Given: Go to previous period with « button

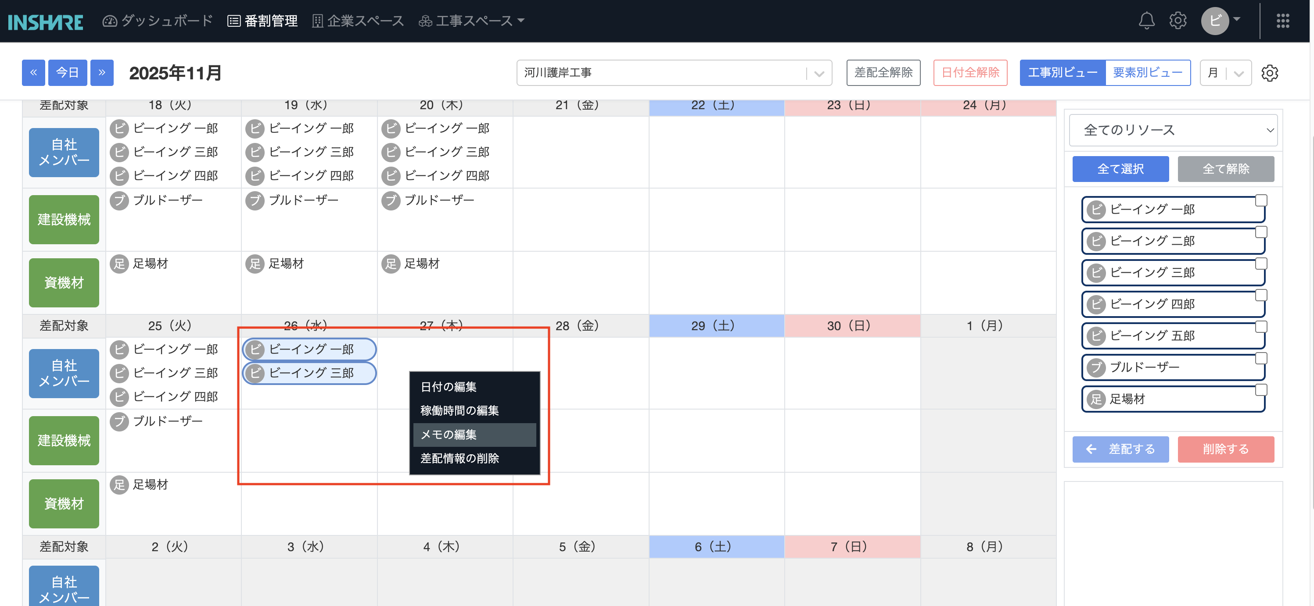Looking at the screenshot, I should (x=34, y=73).
